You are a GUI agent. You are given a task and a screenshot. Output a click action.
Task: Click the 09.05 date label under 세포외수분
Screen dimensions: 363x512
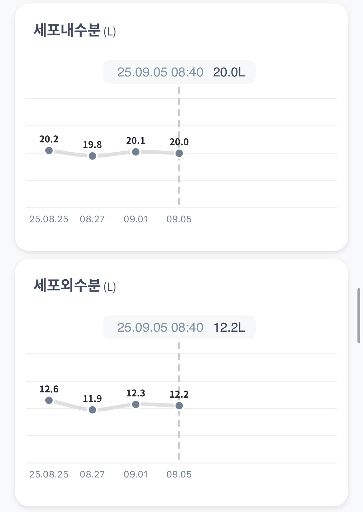tap(179, 474)
